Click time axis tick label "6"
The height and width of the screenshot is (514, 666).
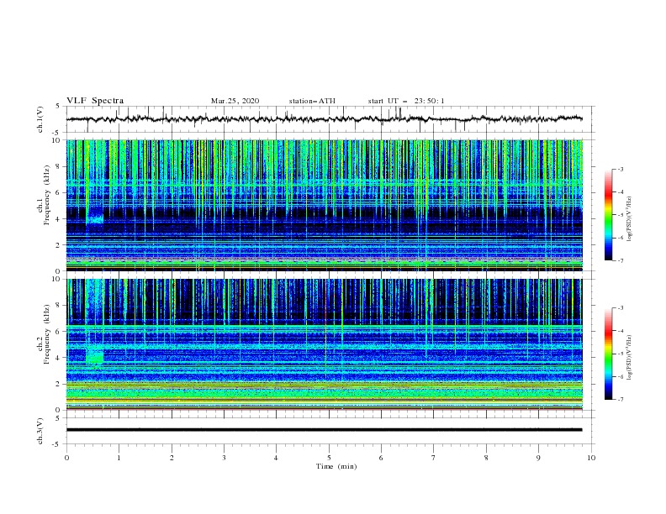pyautogui.click(x=381, y=458)
